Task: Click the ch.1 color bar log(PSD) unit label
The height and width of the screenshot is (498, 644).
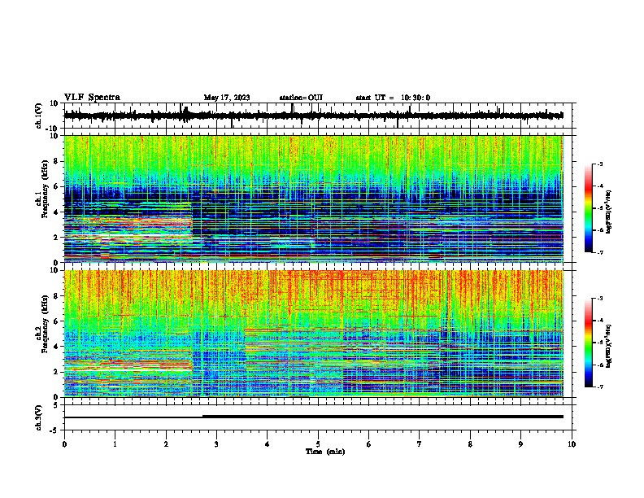Action: 609,212
